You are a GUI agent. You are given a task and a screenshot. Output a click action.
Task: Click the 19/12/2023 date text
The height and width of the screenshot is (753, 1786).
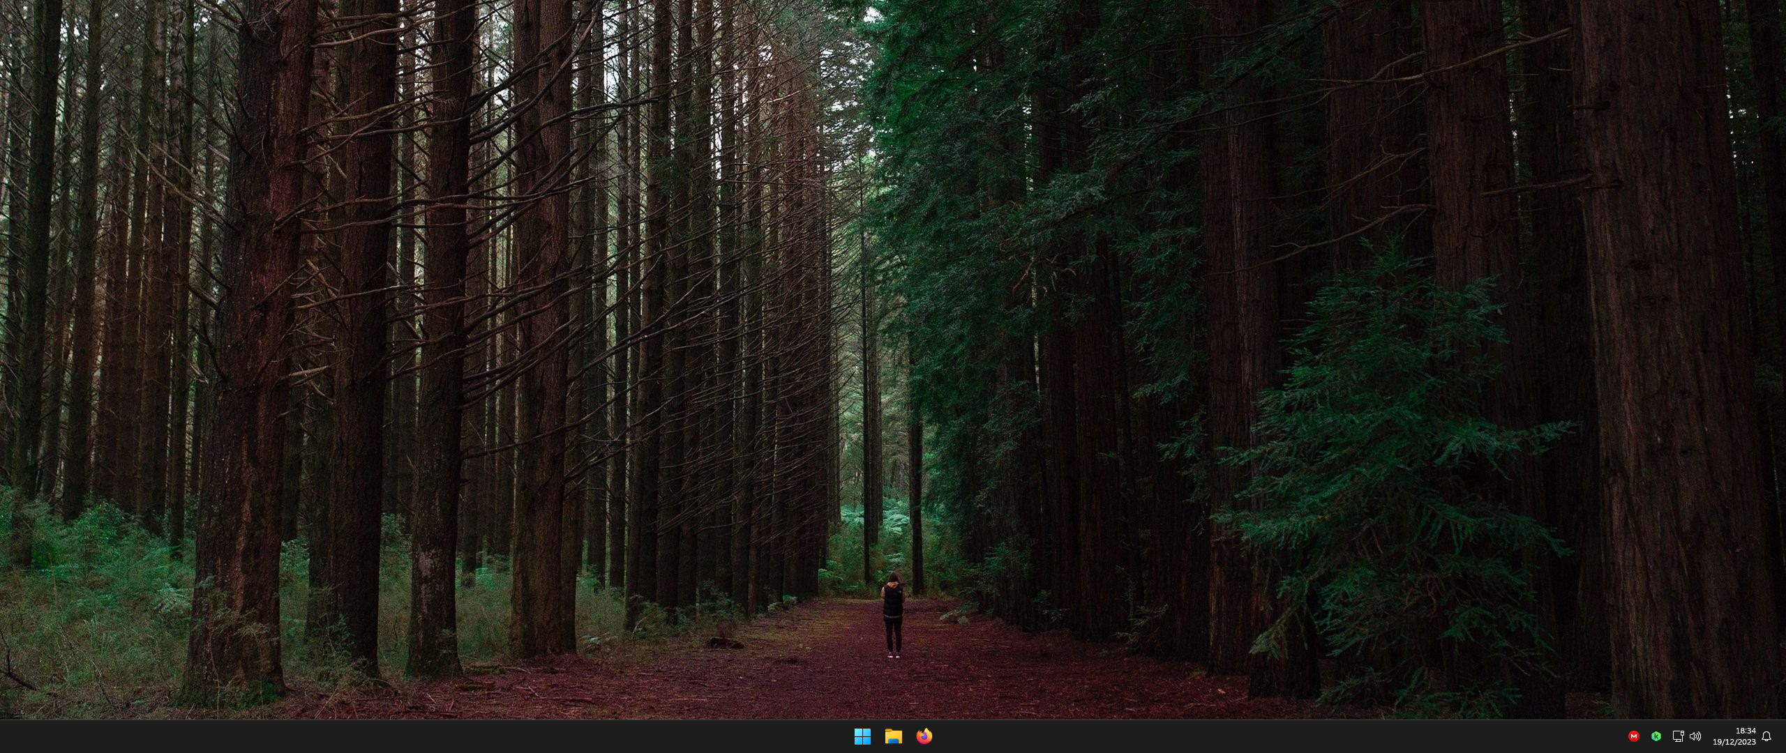[x=1734, y=742]
